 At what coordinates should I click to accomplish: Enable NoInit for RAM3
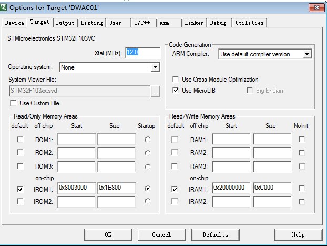[302, 166]
